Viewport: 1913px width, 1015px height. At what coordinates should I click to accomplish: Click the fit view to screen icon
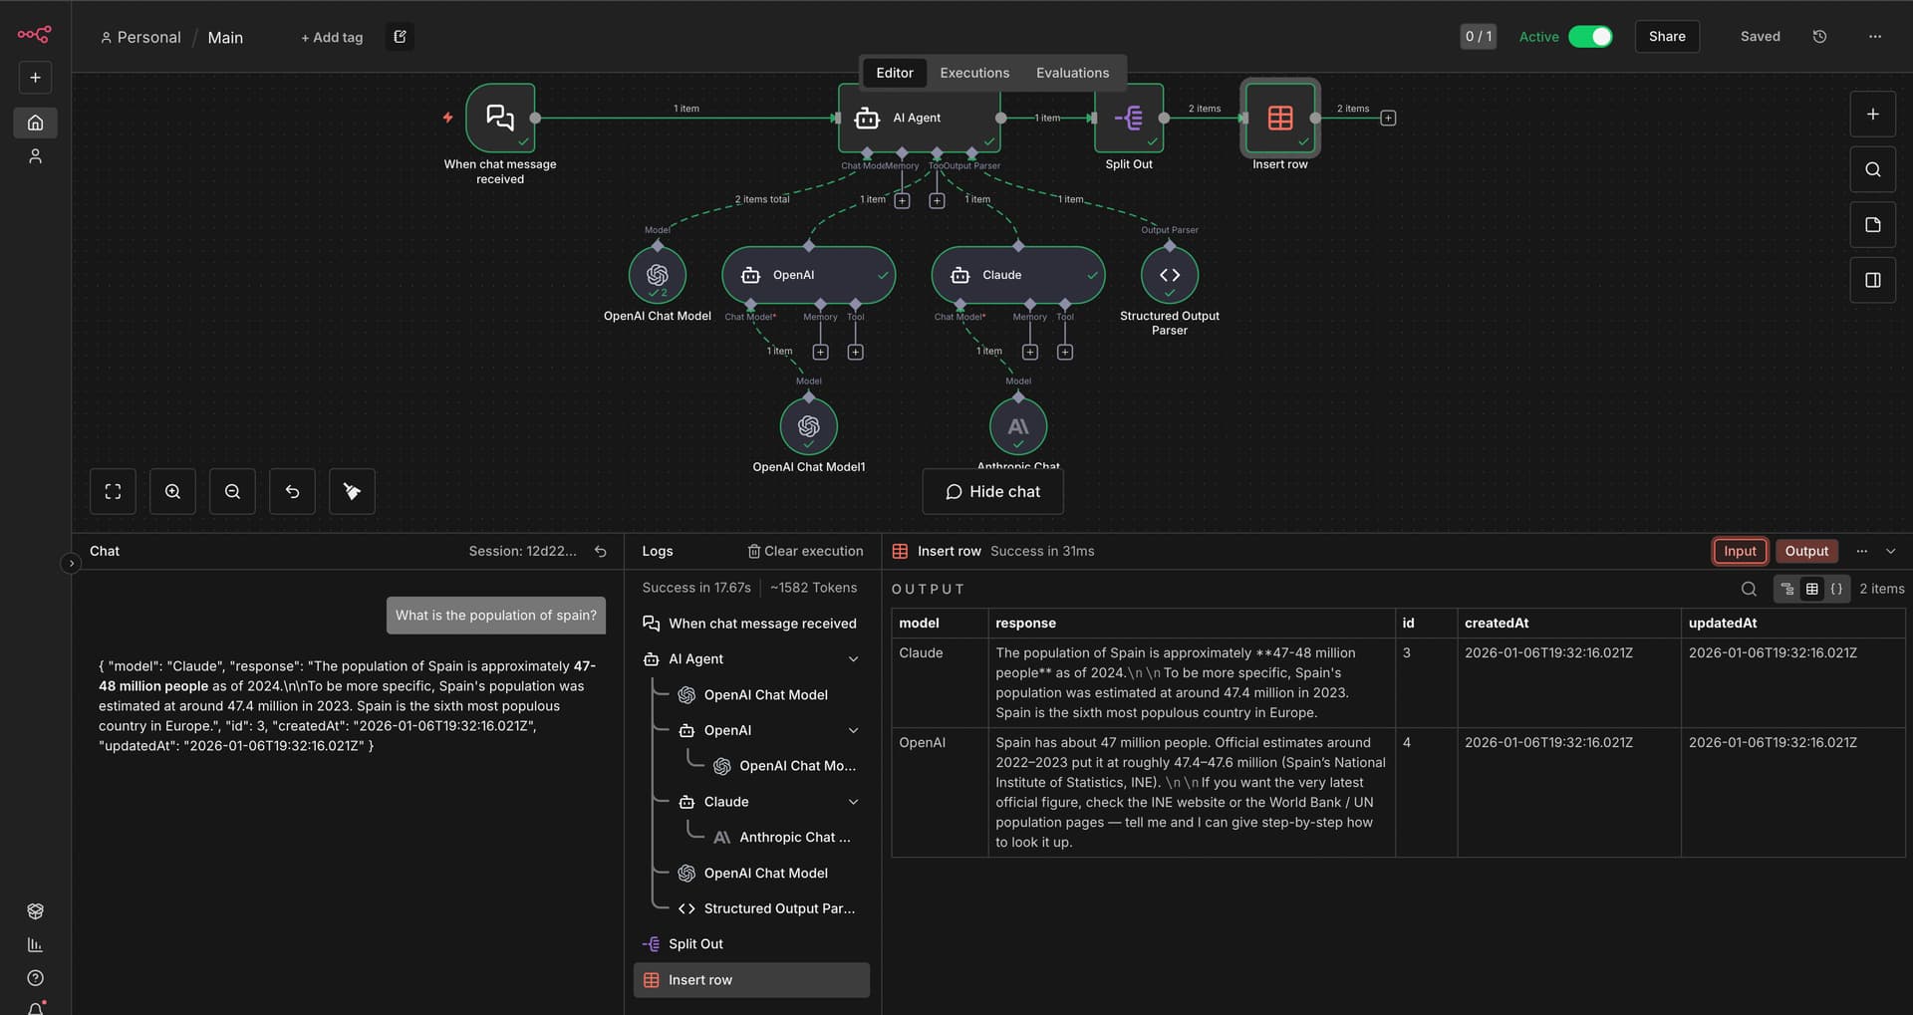(113, 491)
